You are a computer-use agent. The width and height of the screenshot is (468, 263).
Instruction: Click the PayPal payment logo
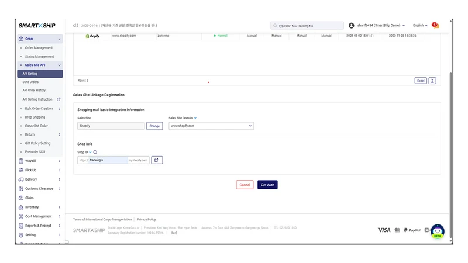[412, 230]
